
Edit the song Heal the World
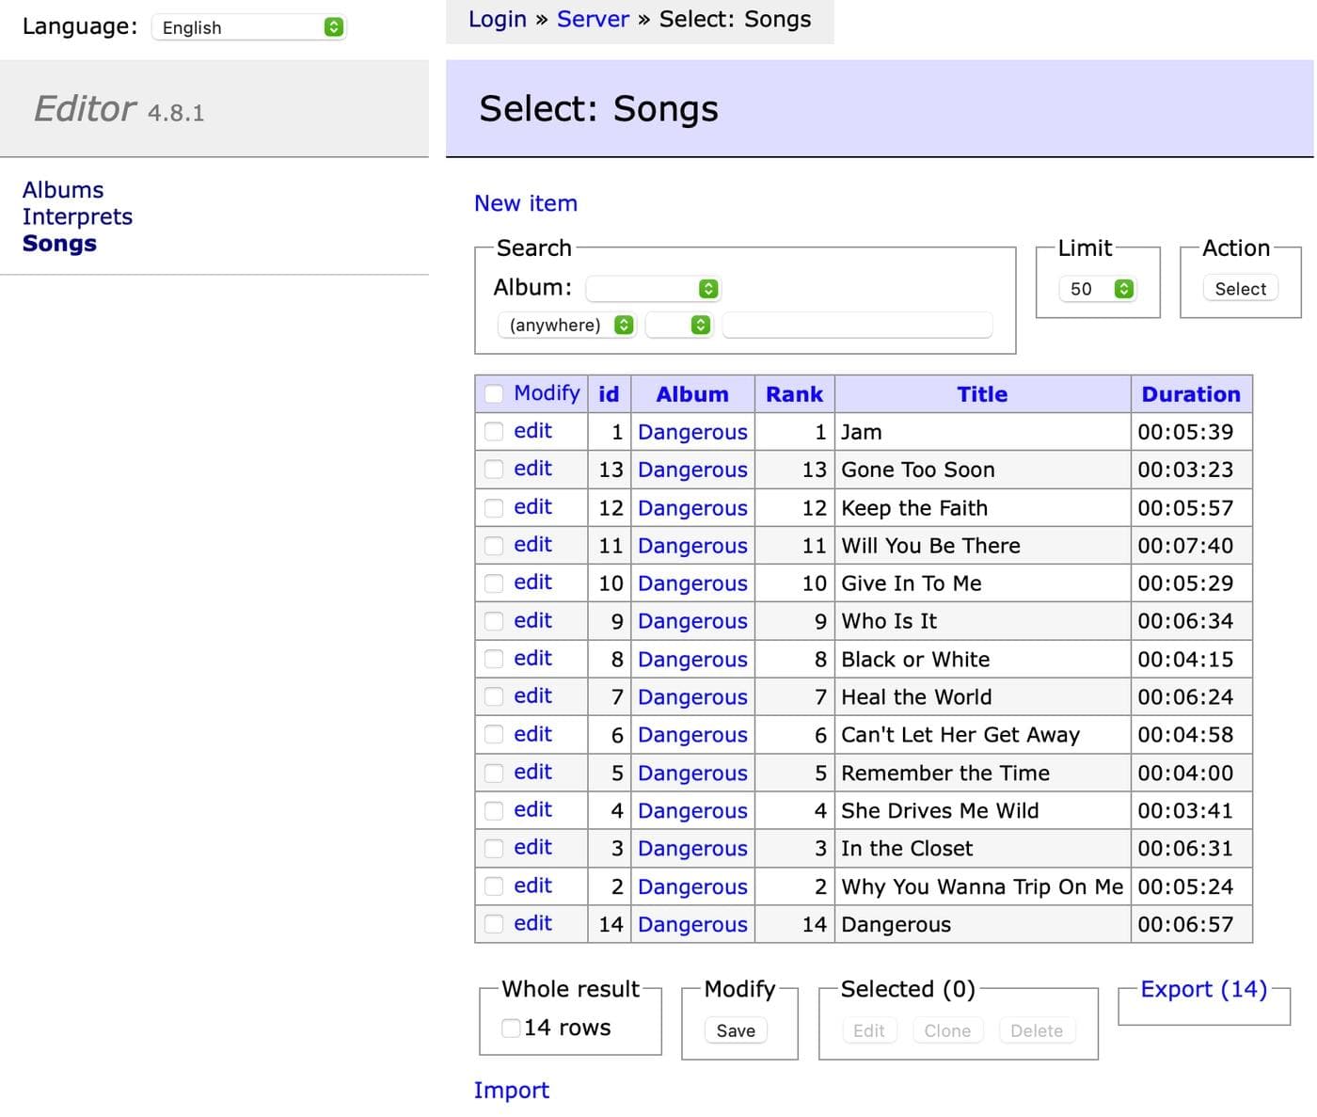click(532, 695)
